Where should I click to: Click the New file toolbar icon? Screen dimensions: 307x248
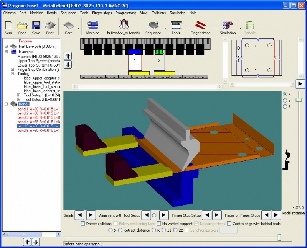coord(8,26)
